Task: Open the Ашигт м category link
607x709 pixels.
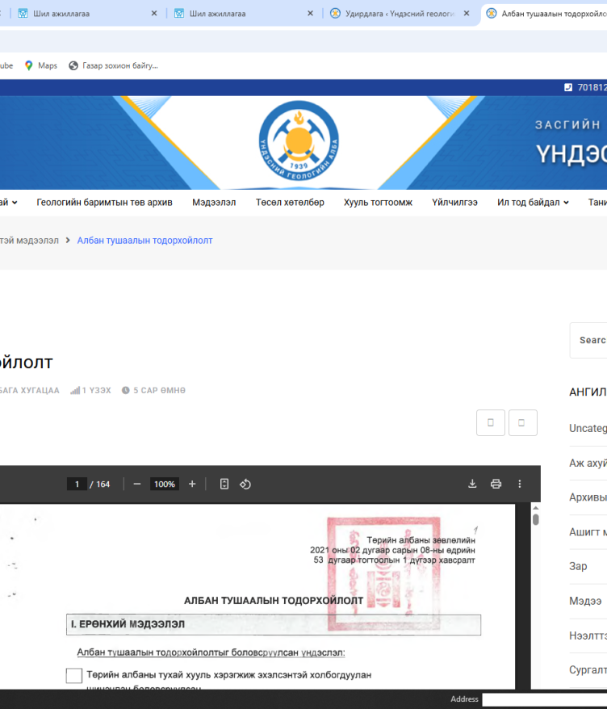Action: coord(588,532)
